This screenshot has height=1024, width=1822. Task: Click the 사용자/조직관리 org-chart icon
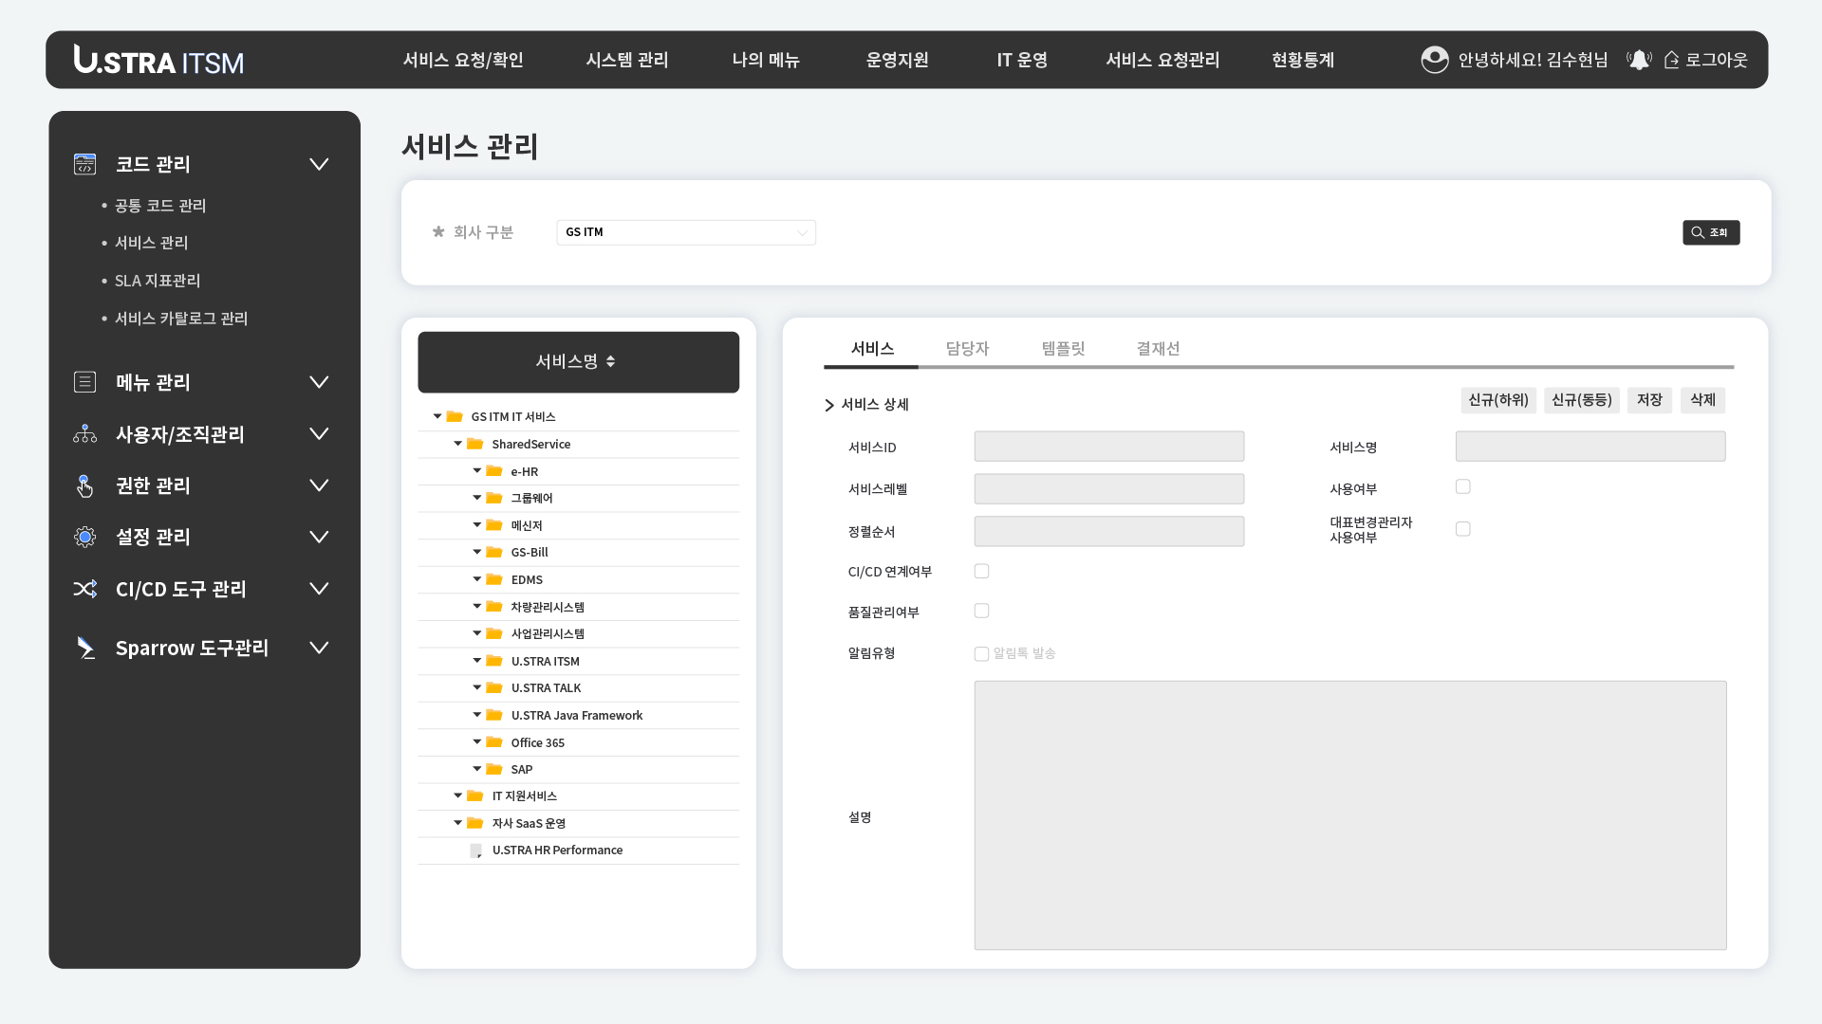(84, 434)
